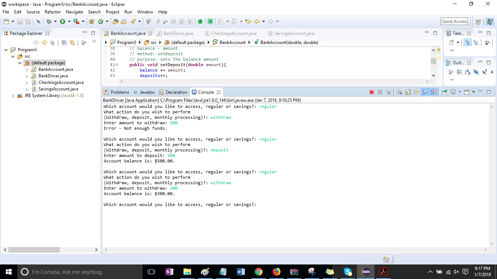The image size is (497, 279).
Task: Toggle Hide Fields in Outline view
Action: point(476,72)
